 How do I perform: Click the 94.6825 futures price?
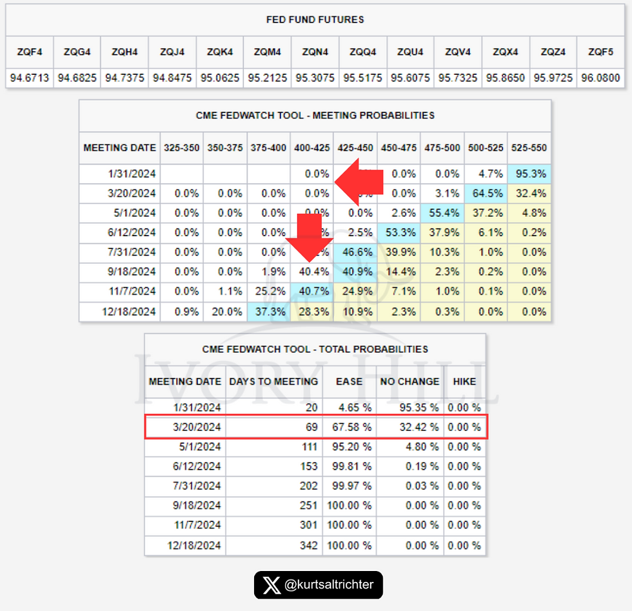point(77,78)
